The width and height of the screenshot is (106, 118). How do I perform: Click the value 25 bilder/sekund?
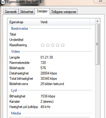click(x=52, y=84)
